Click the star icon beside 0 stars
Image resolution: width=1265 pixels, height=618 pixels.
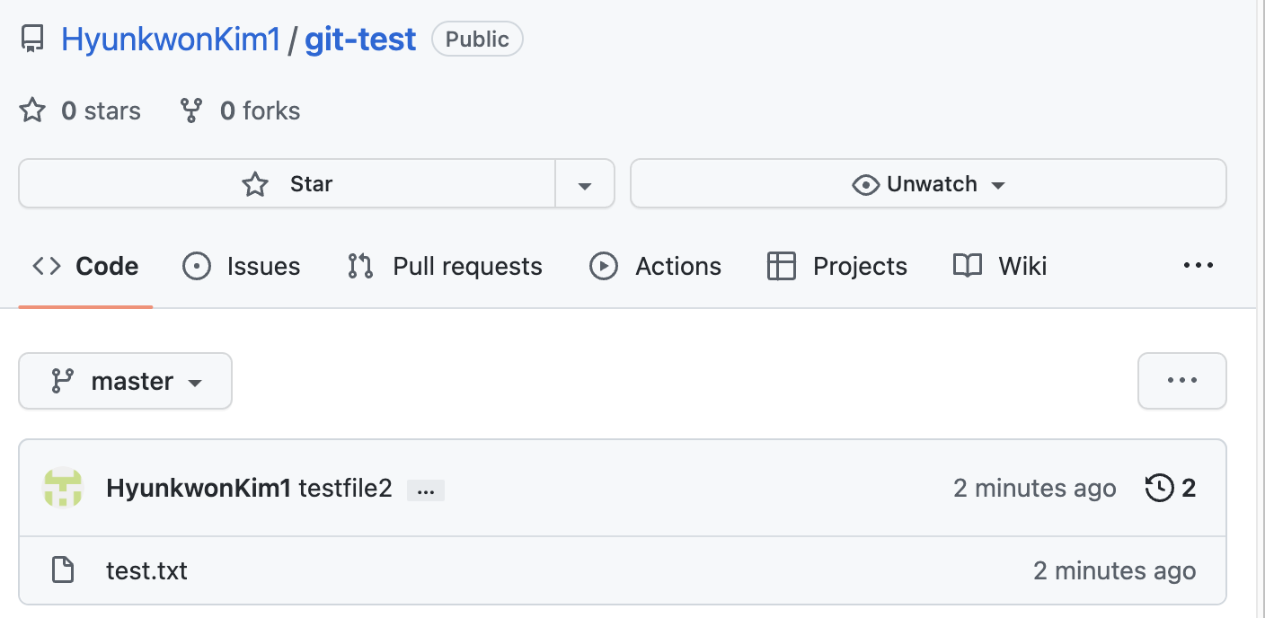[32, 110]
